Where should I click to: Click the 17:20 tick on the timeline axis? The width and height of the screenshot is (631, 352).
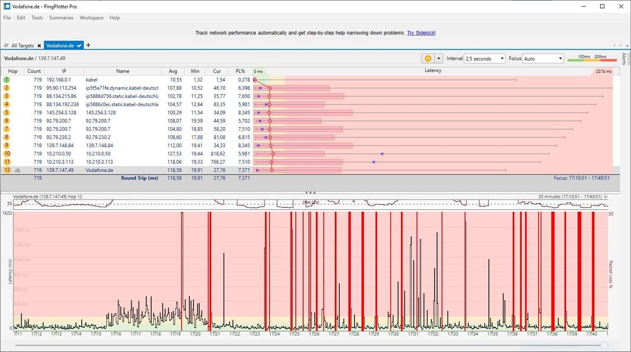pos(195,334)
